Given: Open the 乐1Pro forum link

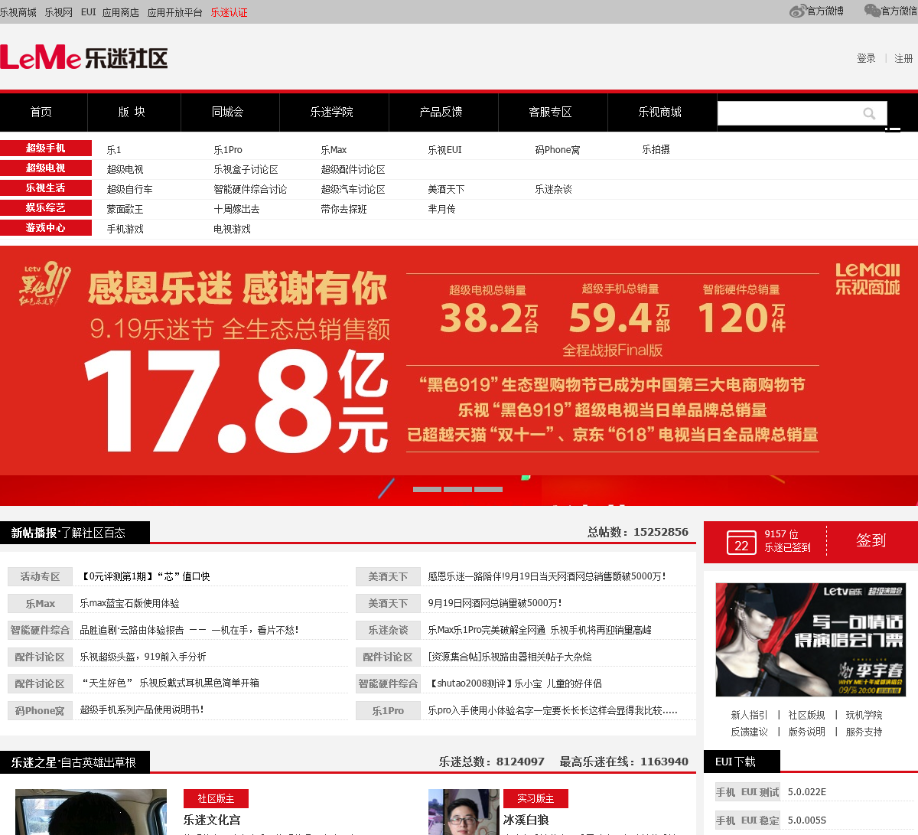Looking at the screenshot, I should [x=228, y=150].
